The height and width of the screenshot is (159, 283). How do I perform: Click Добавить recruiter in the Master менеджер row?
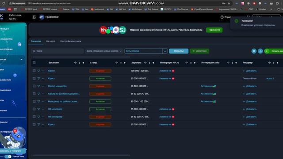pos(249,86)
